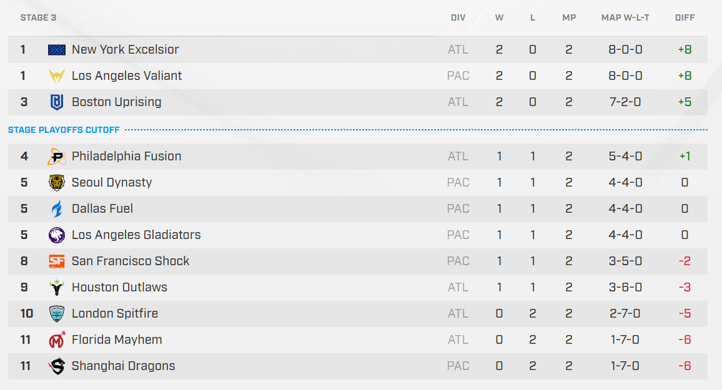Sort standings by the DIFF column header

(685, 17)
